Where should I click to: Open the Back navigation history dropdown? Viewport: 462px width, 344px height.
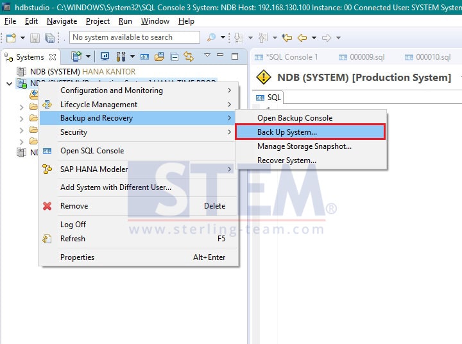(x=314, y=38)
